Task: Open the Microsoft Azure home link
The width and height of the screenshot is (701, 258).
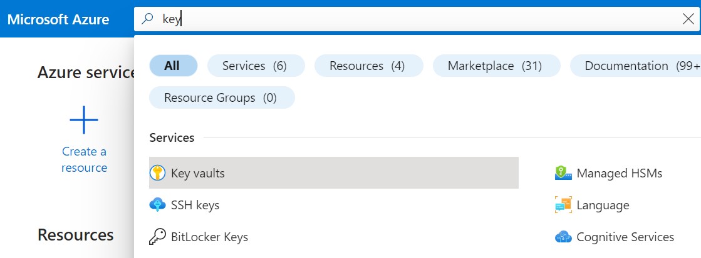Action: 58,19
